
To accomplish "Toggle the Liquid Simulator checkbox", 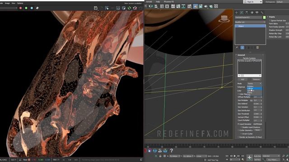I will [x=238, y=124].
